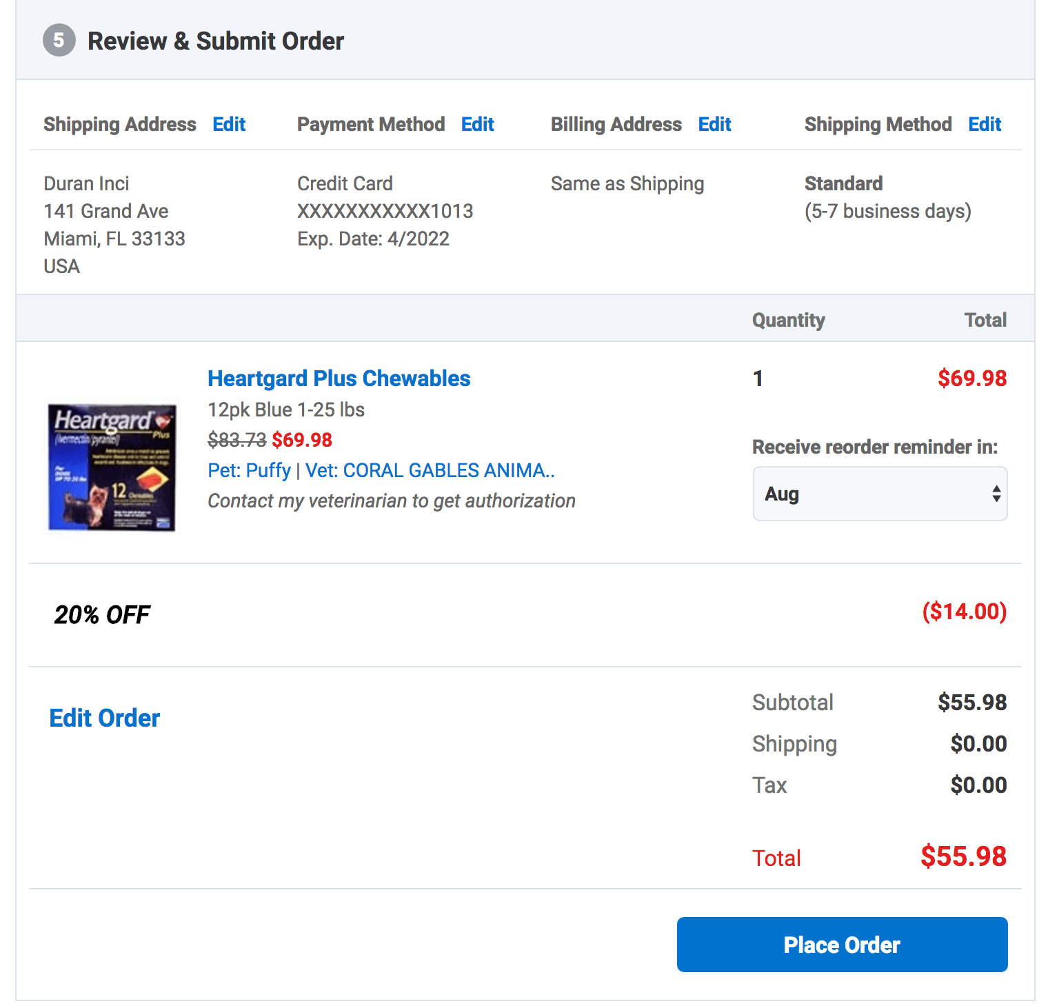Image resolution: width=1048 pixels, height=1008 pixels.
Task: Click the up/down arrows on the Aug selector
Action: [x=996, y=494]
